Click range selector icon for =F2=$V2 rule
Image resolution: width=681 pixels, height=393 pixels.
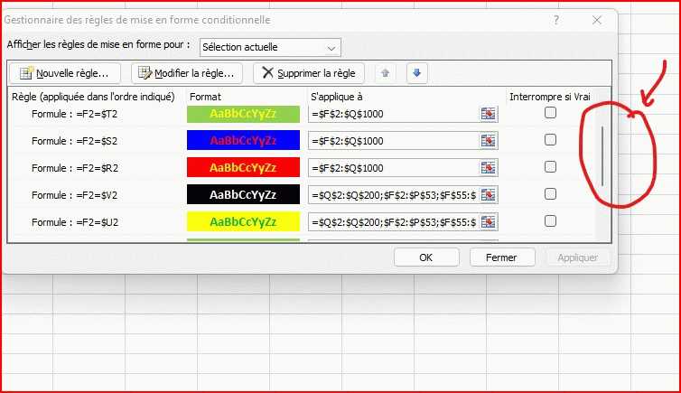click(489, 195)
